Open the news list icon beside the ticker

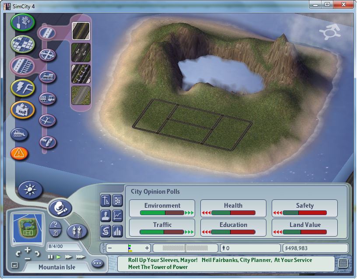point(343,264)
